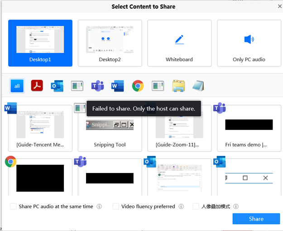Screen dimensions: 283x231
Task: Filter windows by File Explorer icon
Action: (178, 86)
